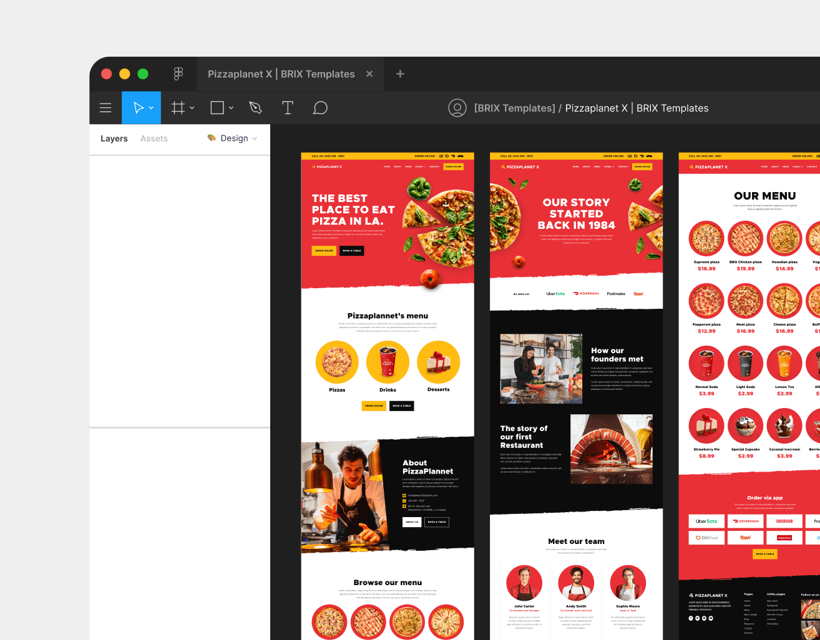Image resolution: width=820 pixels, height=640 pixels.
Task: Open the [BRIX Templates] breadcrumb link
Action: point(514,108)
